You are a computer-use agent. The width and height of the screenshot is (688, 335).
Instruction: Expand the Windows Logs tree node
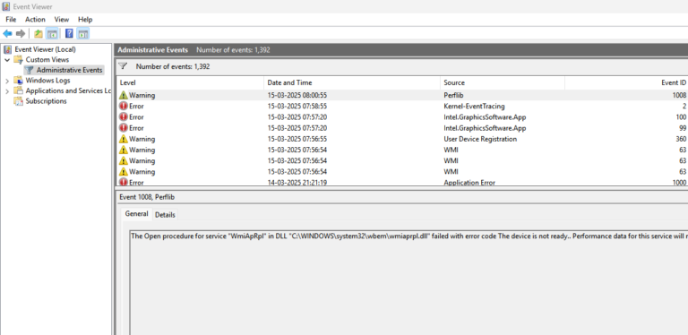click(x=7, y=81)
